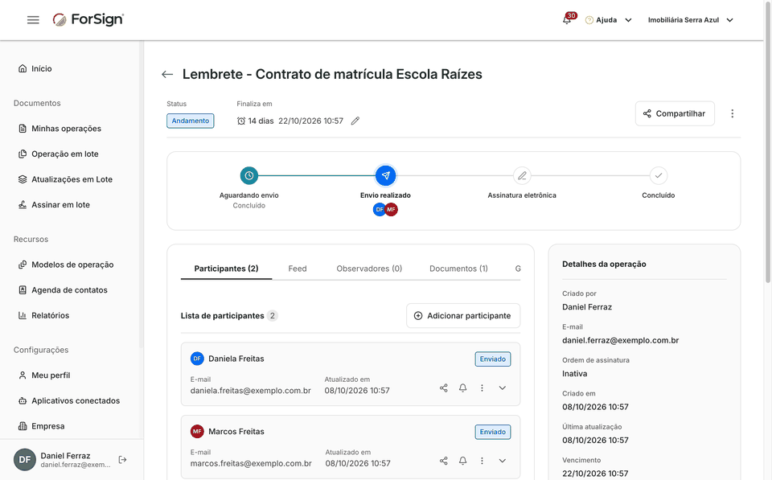
Task: Click the Assinatura eletrônica step icon
Action: pos(522,175)
